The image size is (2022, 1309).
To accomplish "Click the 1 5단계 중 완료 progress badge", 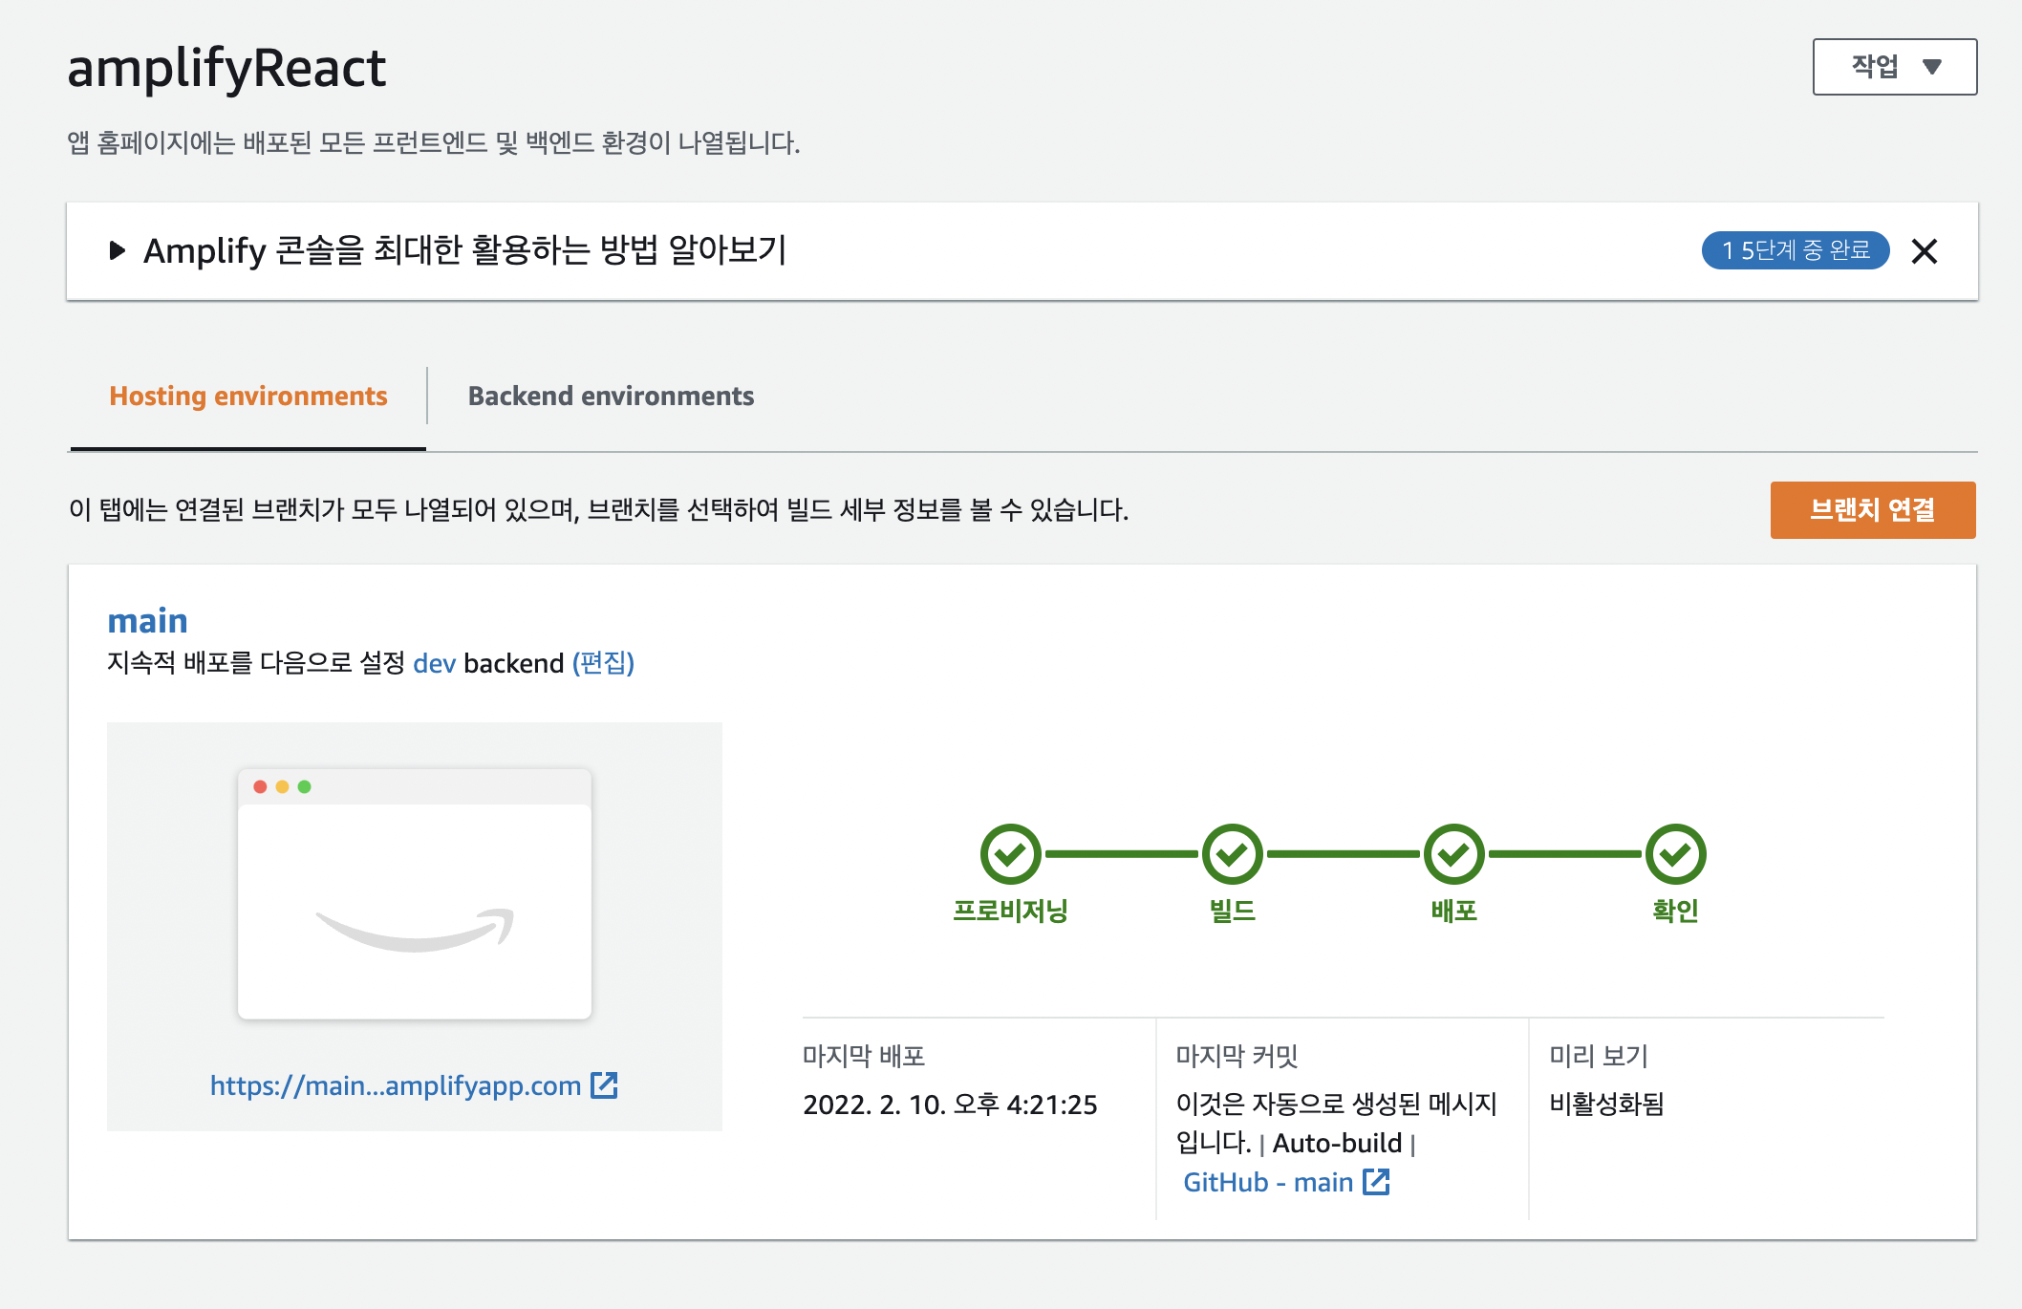I will 1796,250.
